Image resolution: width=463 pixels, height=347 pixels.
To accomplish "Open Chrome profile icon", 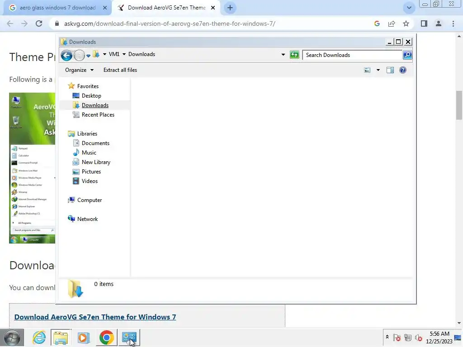I will pos(439,23).
